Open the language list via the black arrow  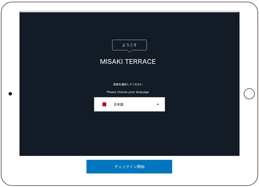(x=158, y=105)
